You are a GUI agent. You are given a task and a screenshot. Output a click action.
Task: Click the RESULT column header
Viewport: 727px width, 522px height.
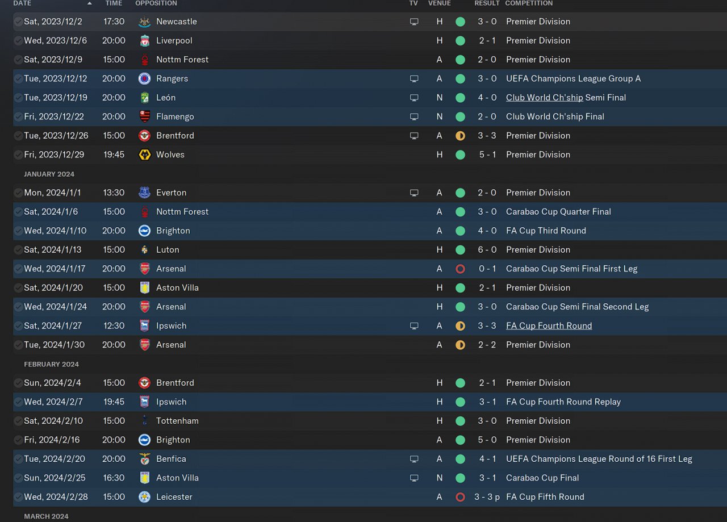(487, 3)
